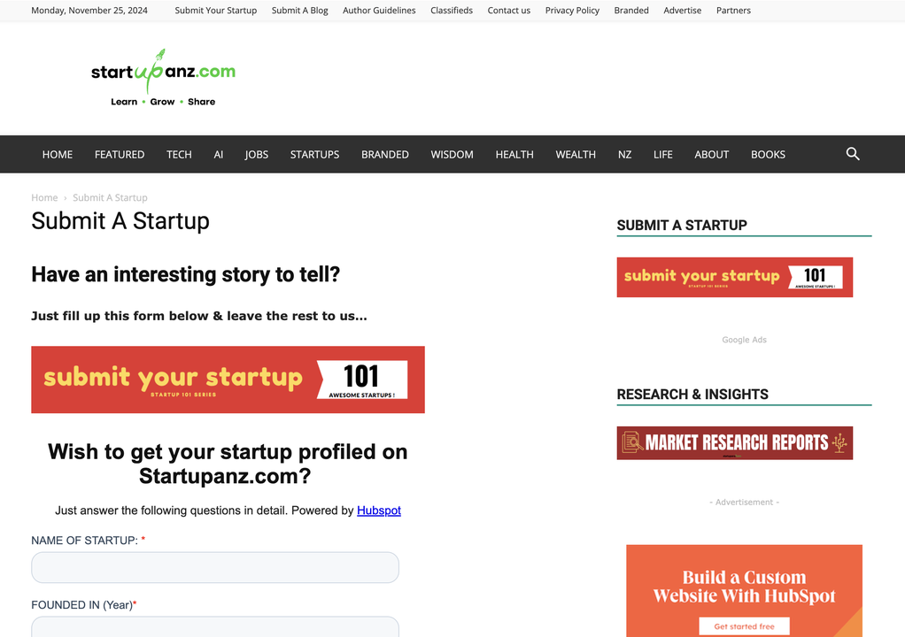Follow the Hubspot link
This screenshot has height=637, width=905.
(379, 510)
